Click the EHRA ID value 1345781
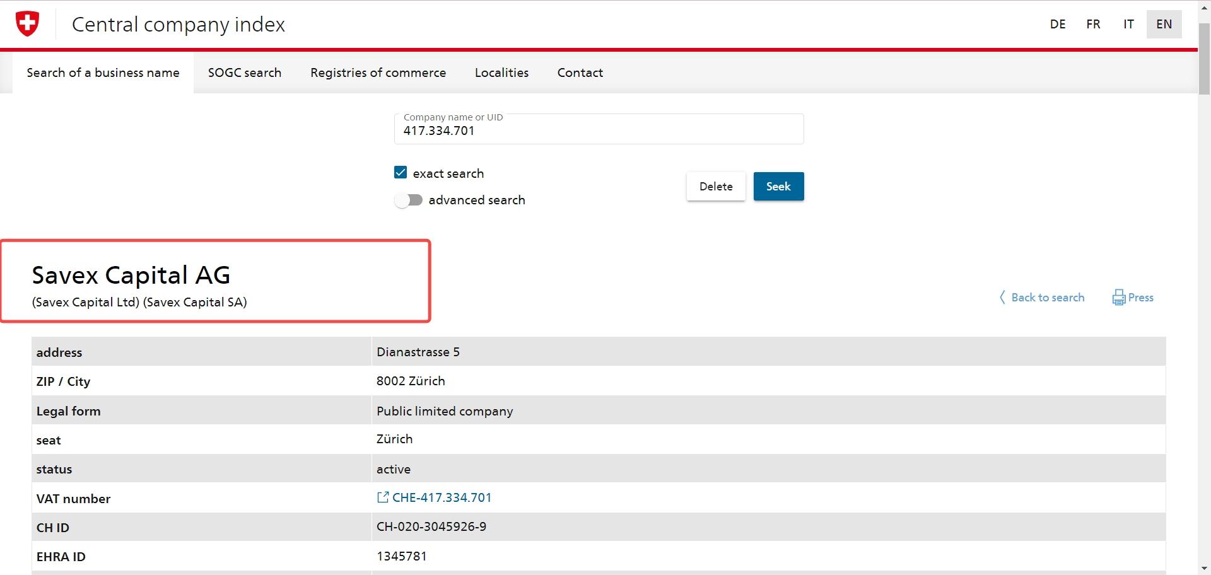 [x=402, y=556]
